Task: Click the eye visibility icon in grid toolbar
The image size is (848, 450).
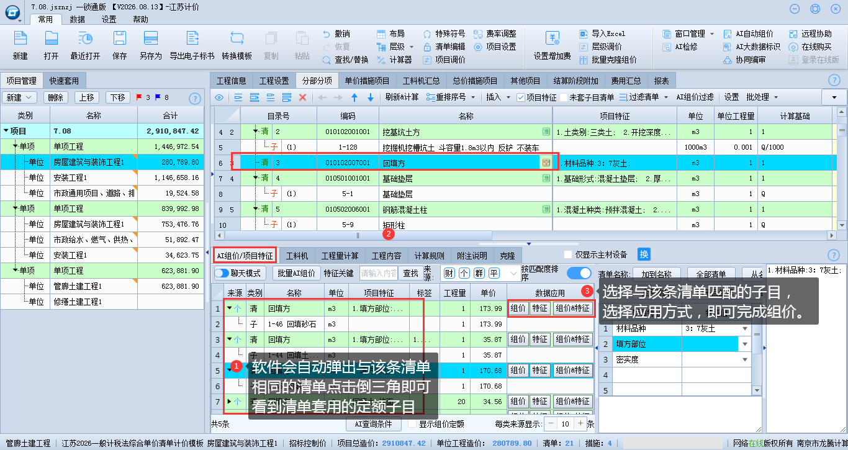Action: click(x=219, y=97)
